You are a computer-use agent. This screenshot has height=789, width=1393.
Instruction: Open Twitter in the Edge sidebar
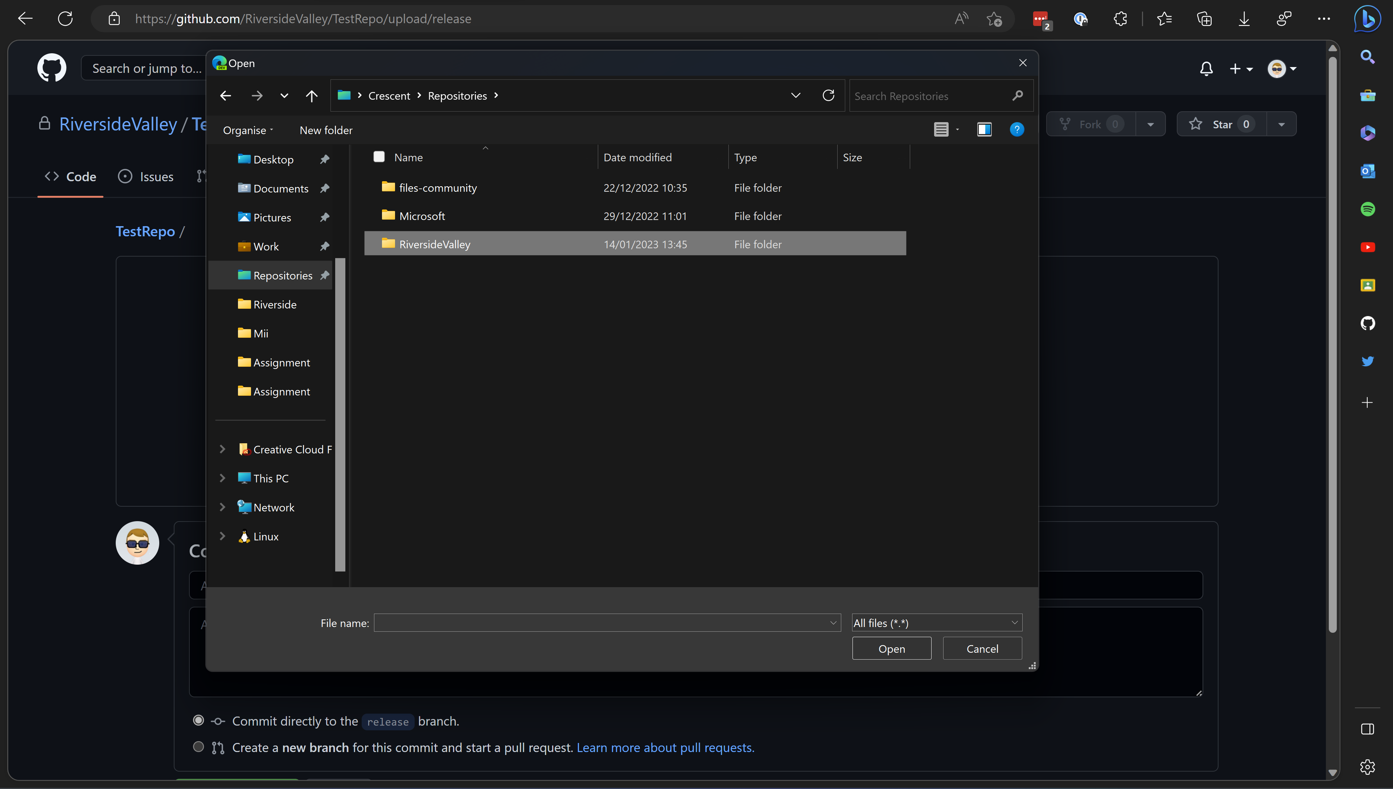click(1368, 361)
